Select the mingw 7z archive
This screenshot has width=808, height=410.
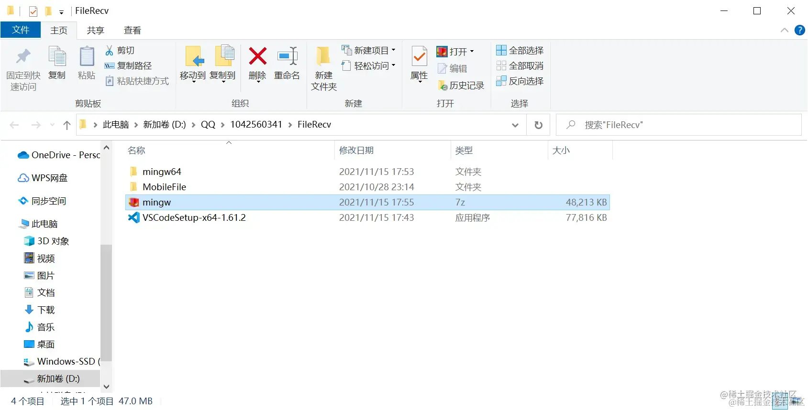[367, 202]
